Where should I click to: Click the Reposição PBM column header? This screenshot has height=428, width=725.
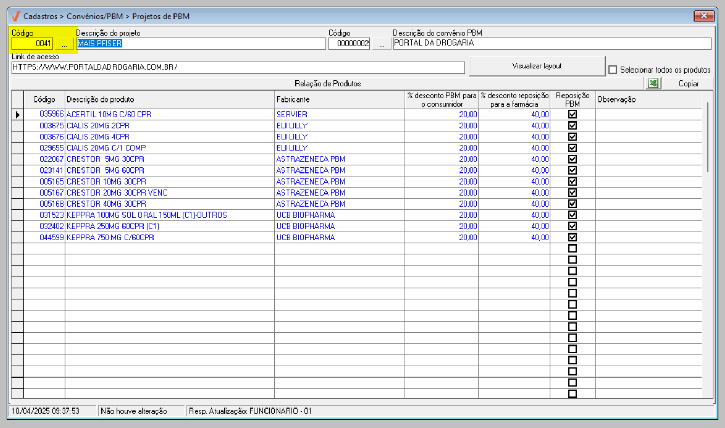(573, 99)
